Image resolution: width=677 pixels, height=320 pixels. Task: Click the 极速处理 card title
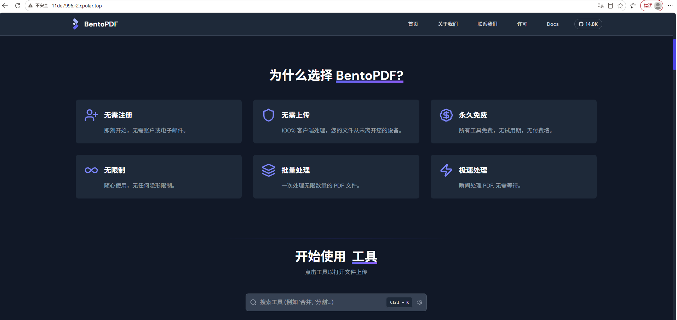pos(473,170)
